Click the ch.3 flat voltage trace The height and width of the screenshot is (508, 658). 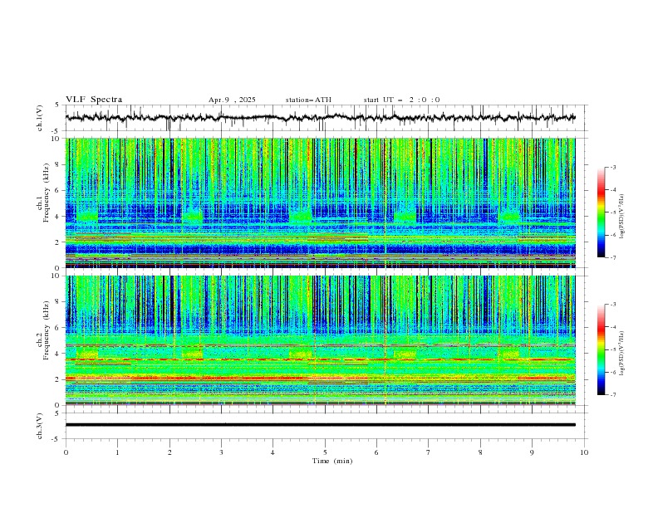pos(320,425)
